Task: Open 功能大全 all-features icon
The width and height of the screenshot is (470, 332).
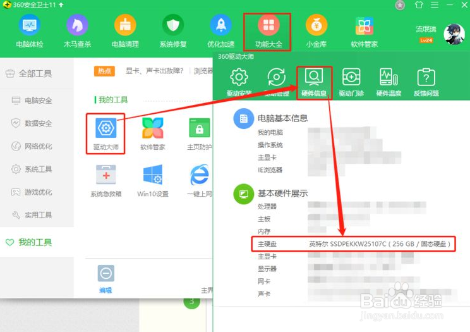Action: pos(268,31)
